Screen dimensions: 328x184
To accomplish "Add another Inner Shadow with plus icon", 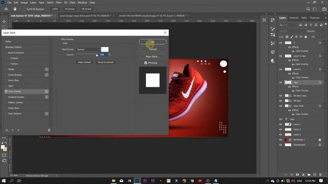I will (x=47, y=75).
